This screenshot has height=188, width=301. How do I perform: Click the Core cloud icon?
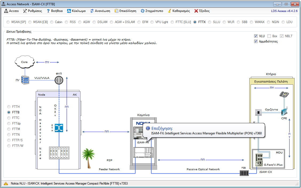tap(25, 62)
